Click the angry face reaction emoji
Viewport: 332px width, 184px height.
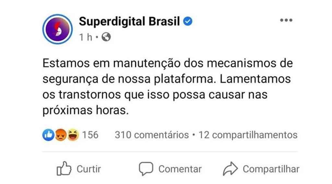61,135
